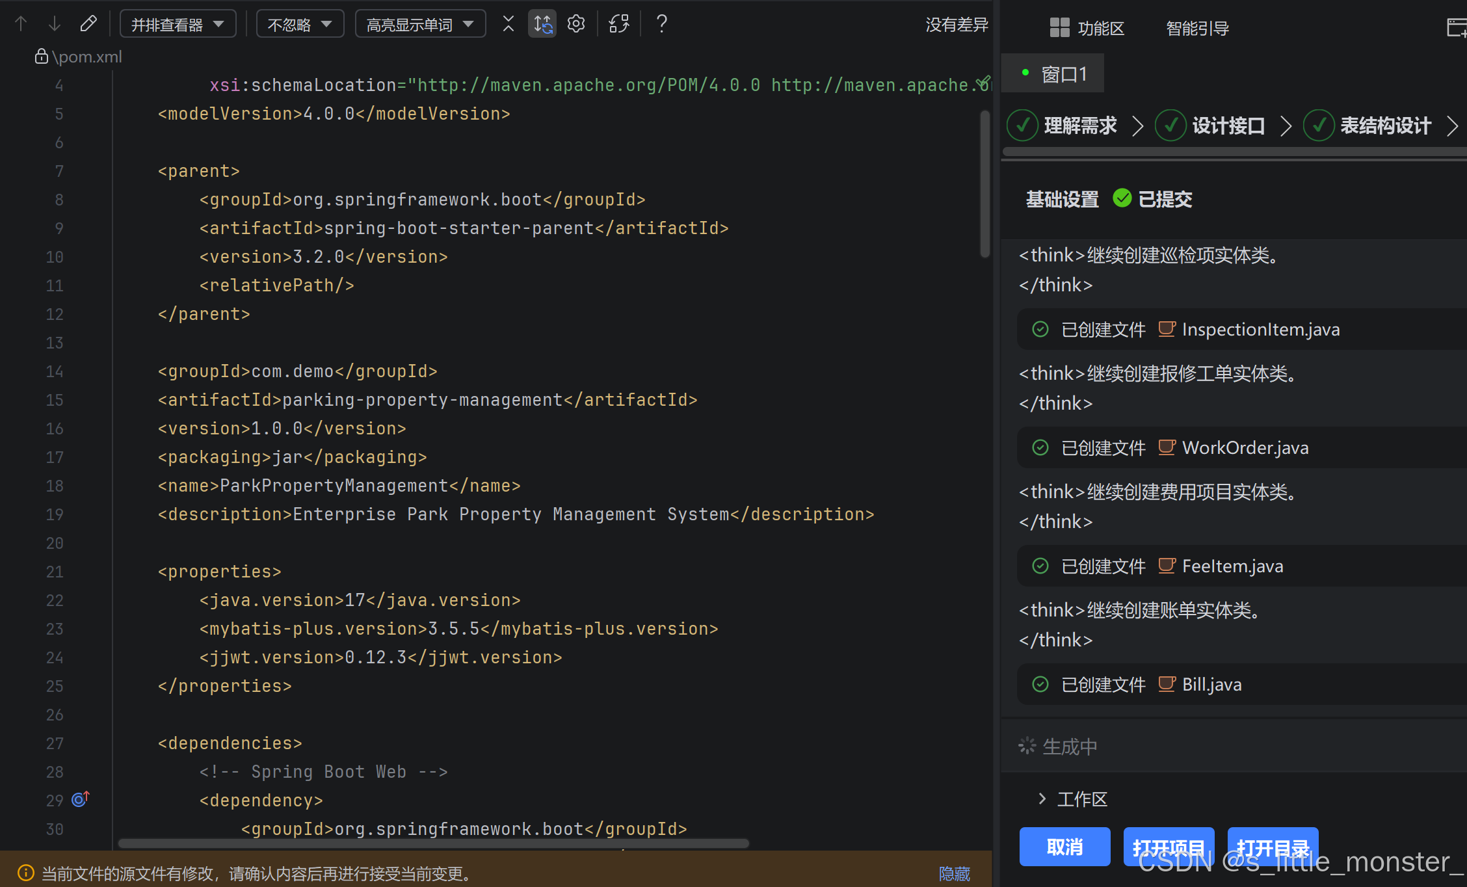Click the vertical editor scrollbar

click(x=985, y=184)
